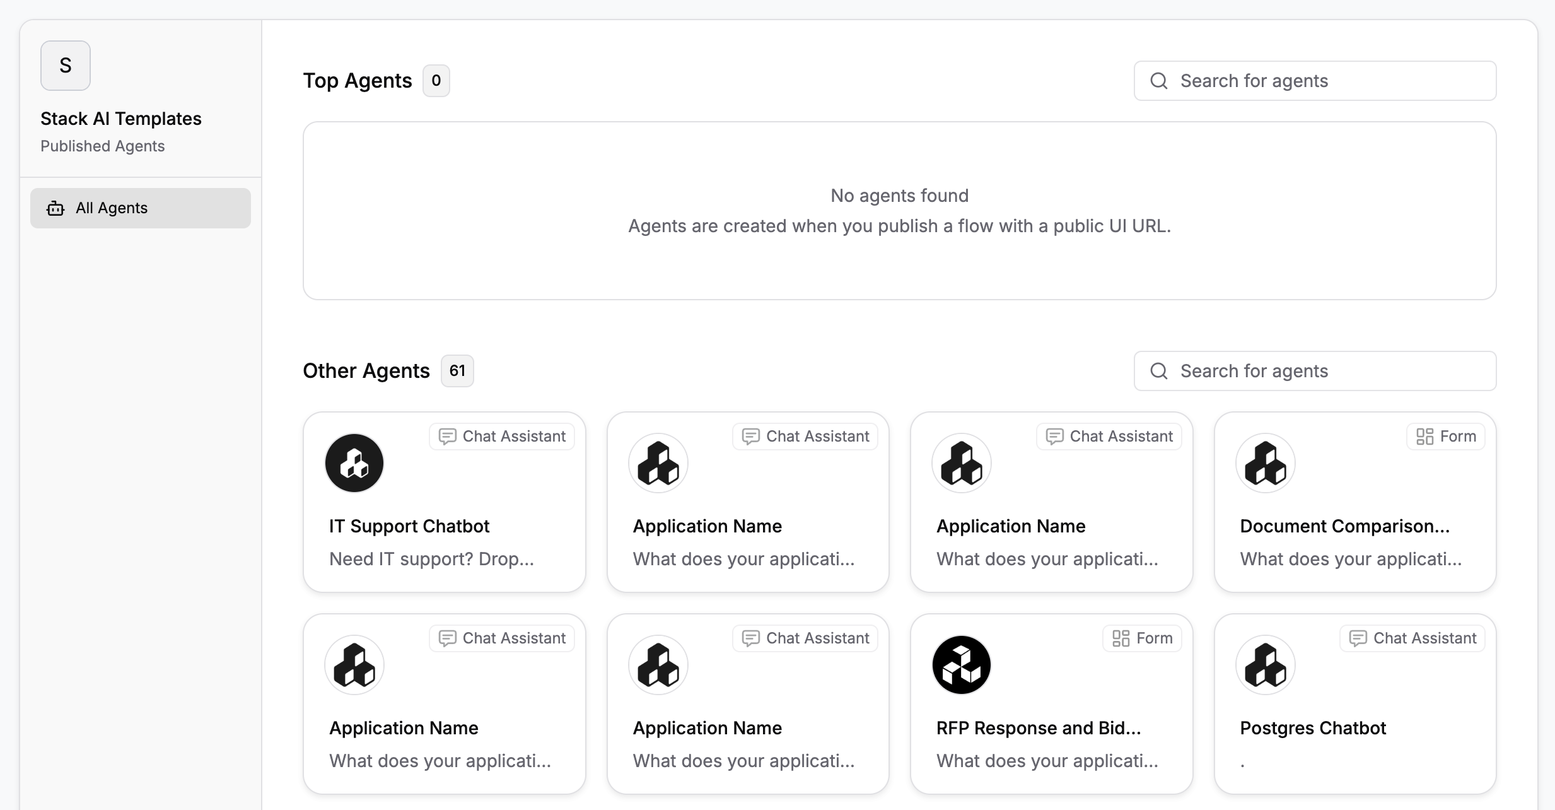Open the IT Support Chatbot card title
The width and height of the screenshot is (1555, 810).
tap(409, 526)
